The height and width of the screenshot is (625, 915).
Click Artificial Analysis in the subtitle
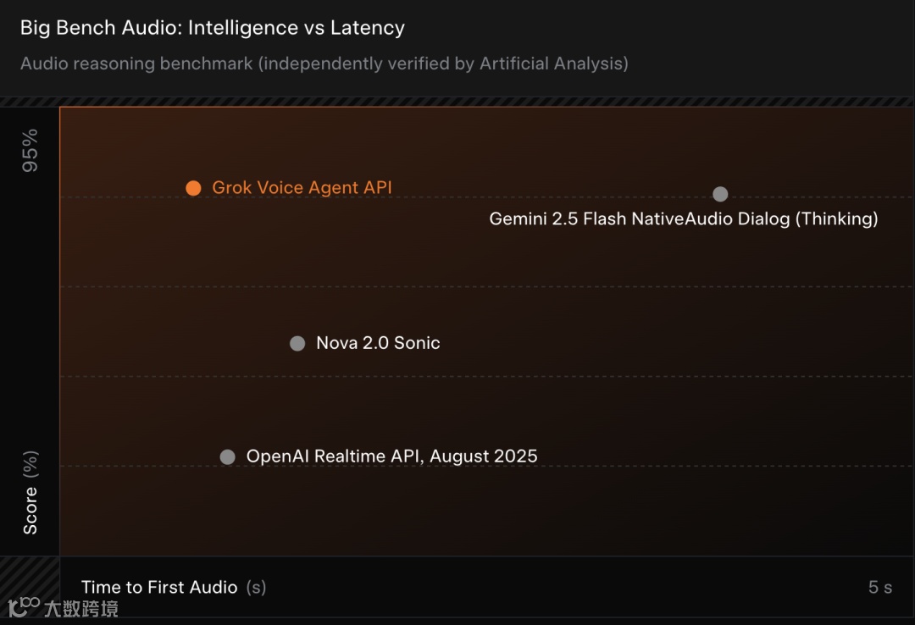pyautogui.click(x=552, y=64)
